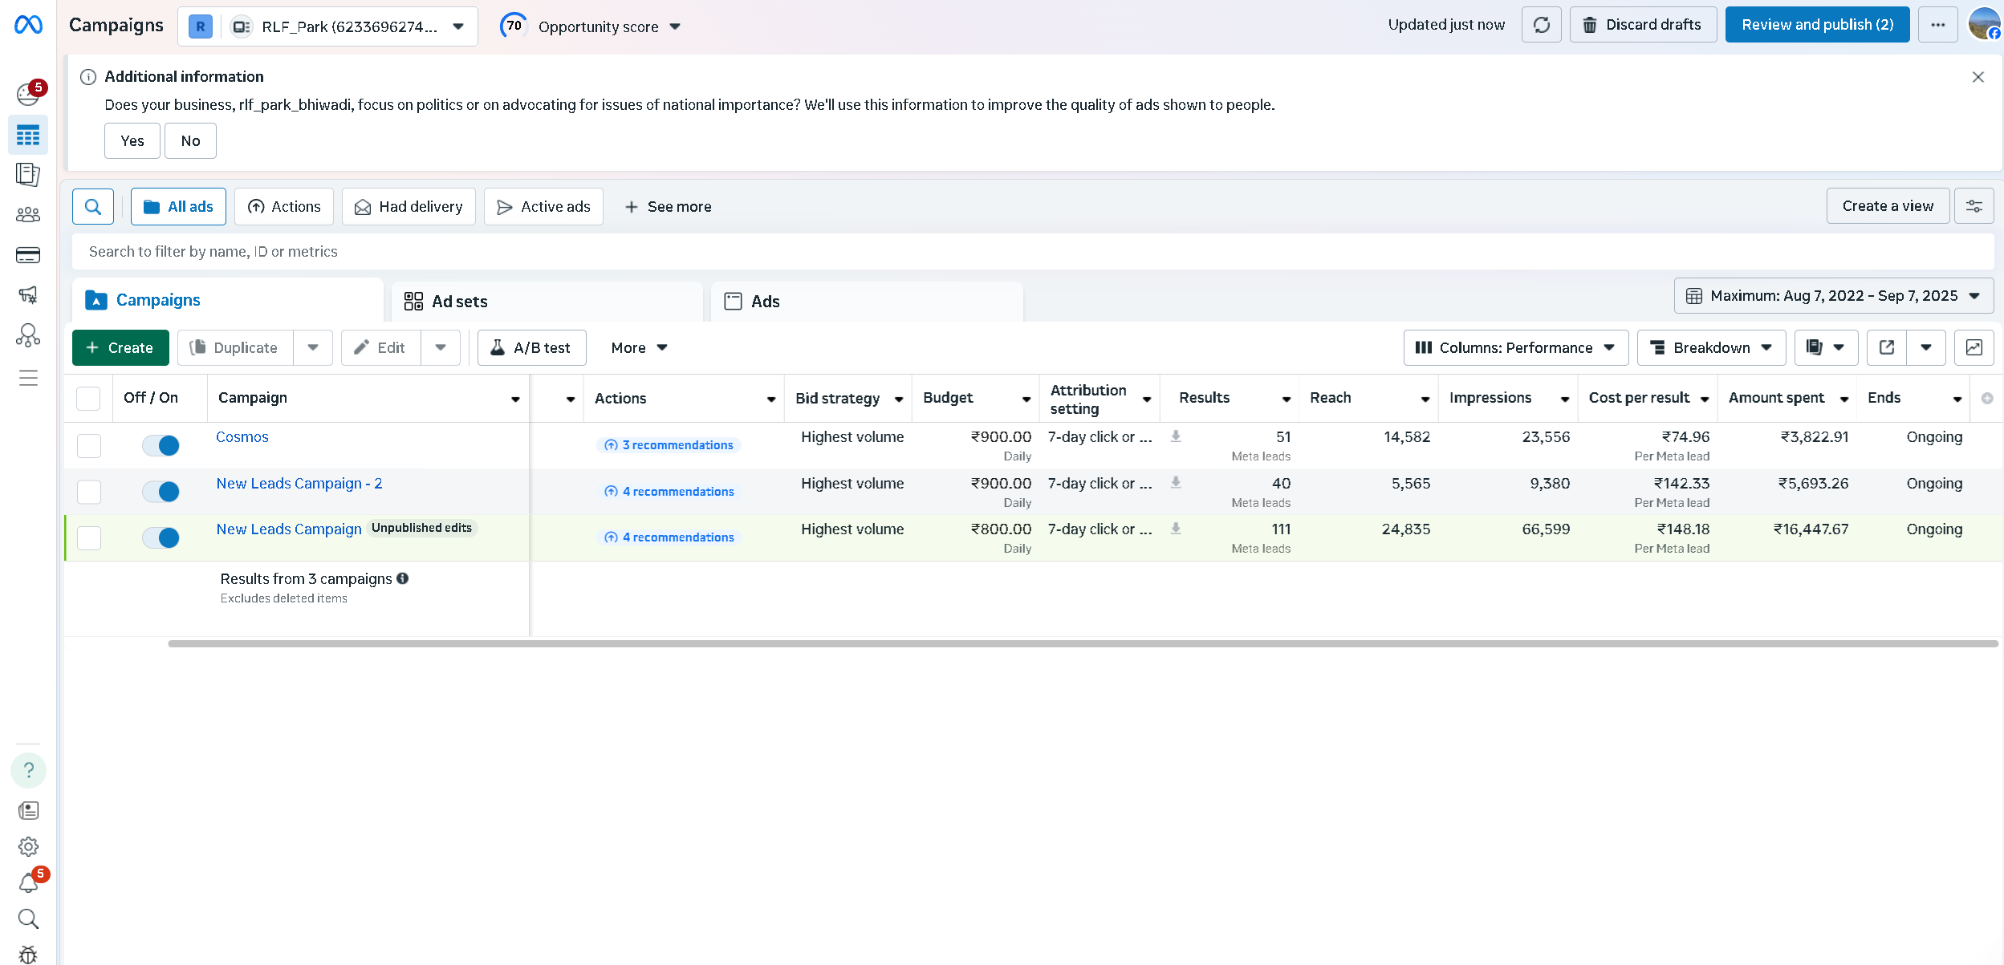
Task: Open the billing card icon in sidebar
Action: tap(28, 255)
